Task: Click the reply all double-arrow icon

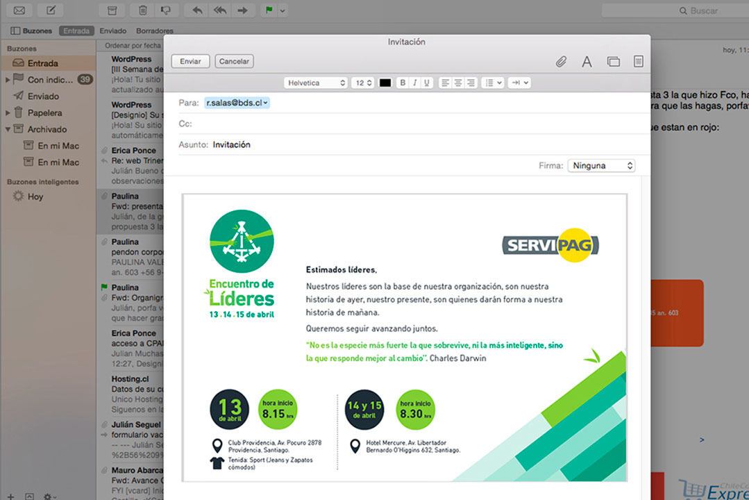Action: (x=219, y=10)
